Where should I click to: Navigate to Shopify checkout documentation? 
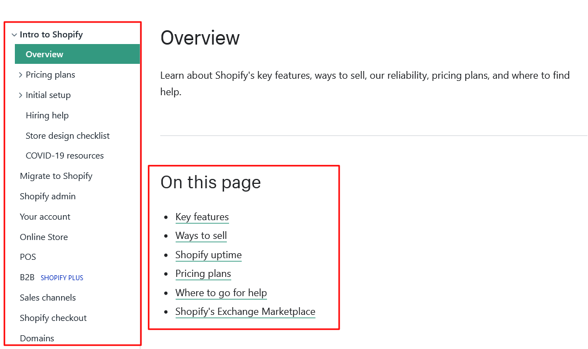(53, 318)
